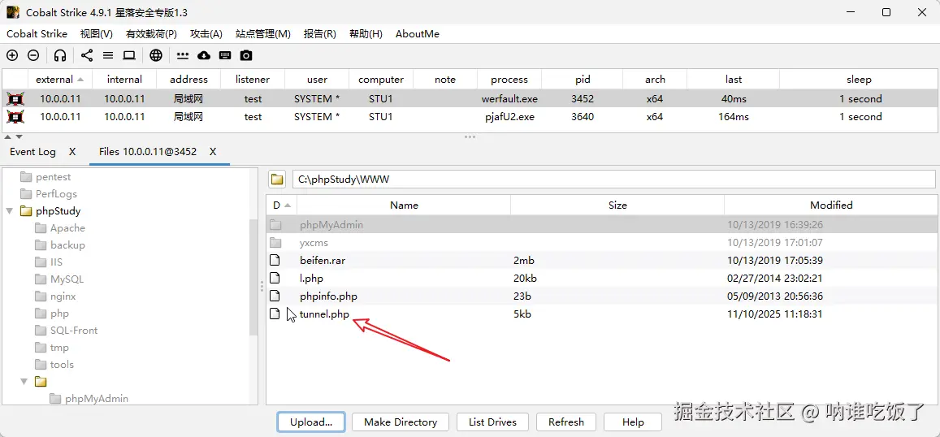Close the Files 10.0.0.11@3452 tab
The height and width of the screenshot is (437, 940).
click(x=213, y=152)
